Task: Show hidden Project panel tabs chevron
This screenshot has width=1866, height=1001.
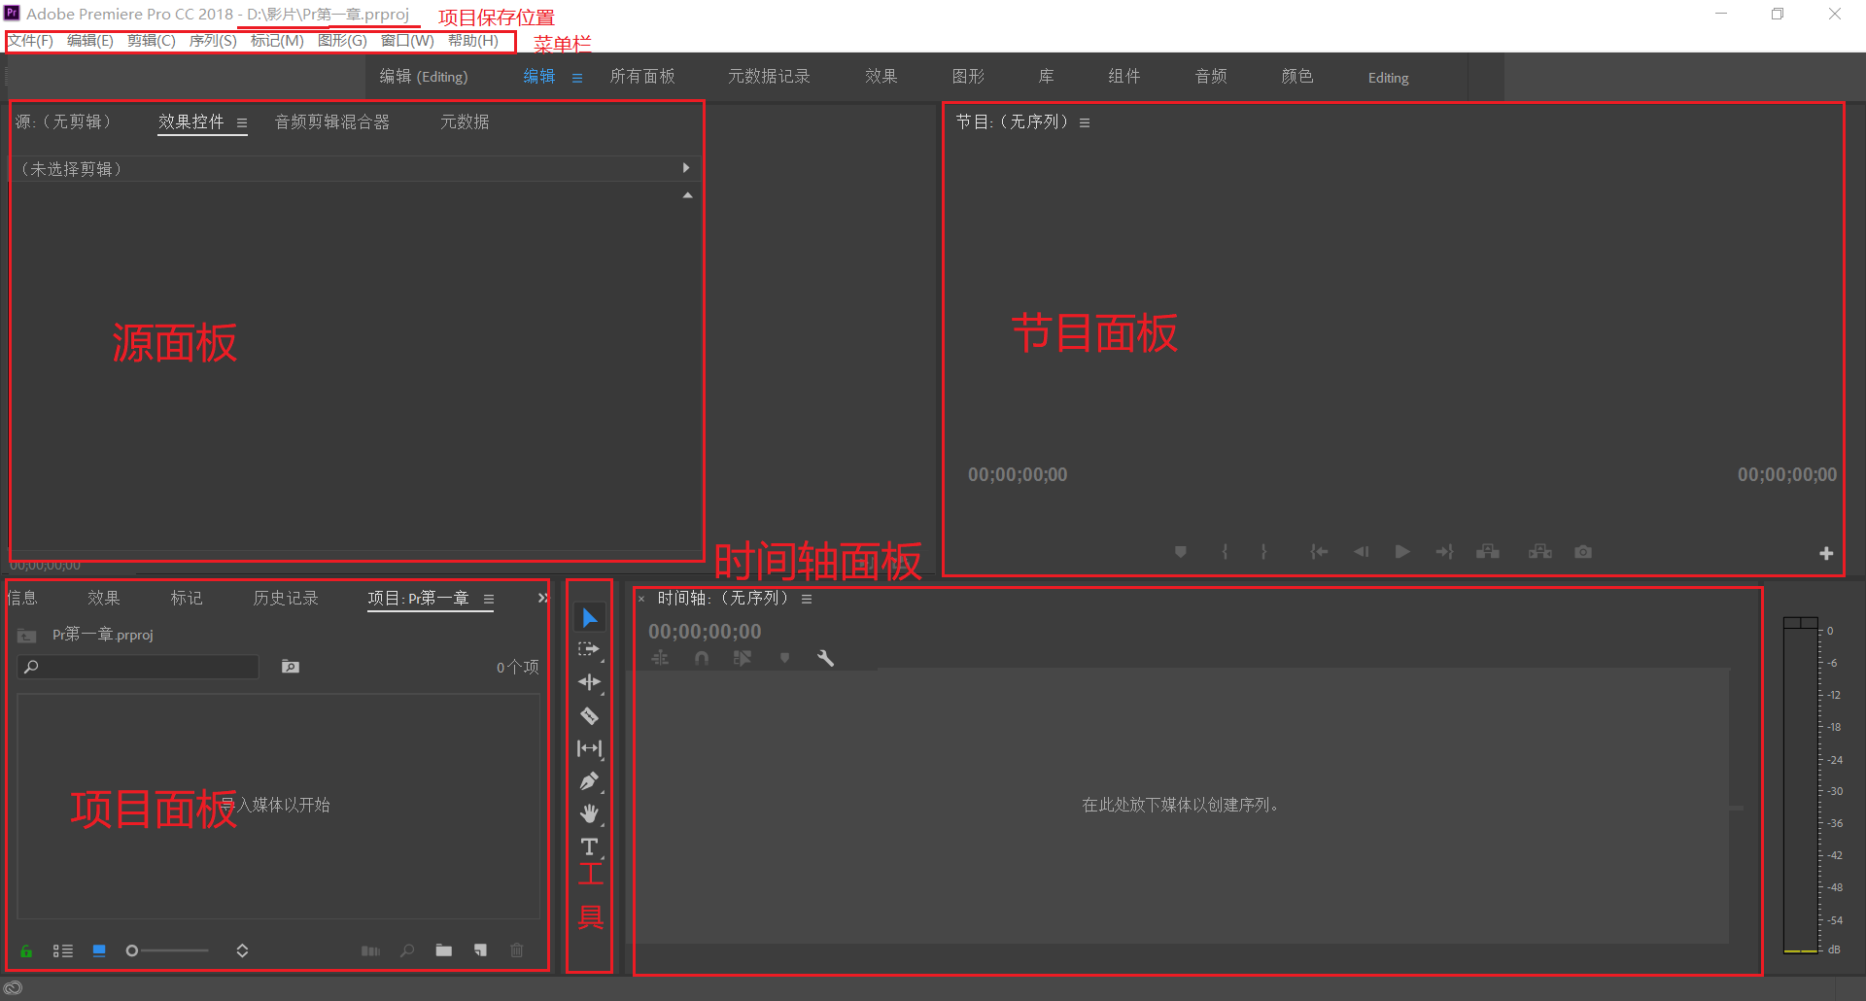Action: pos(543,599)
